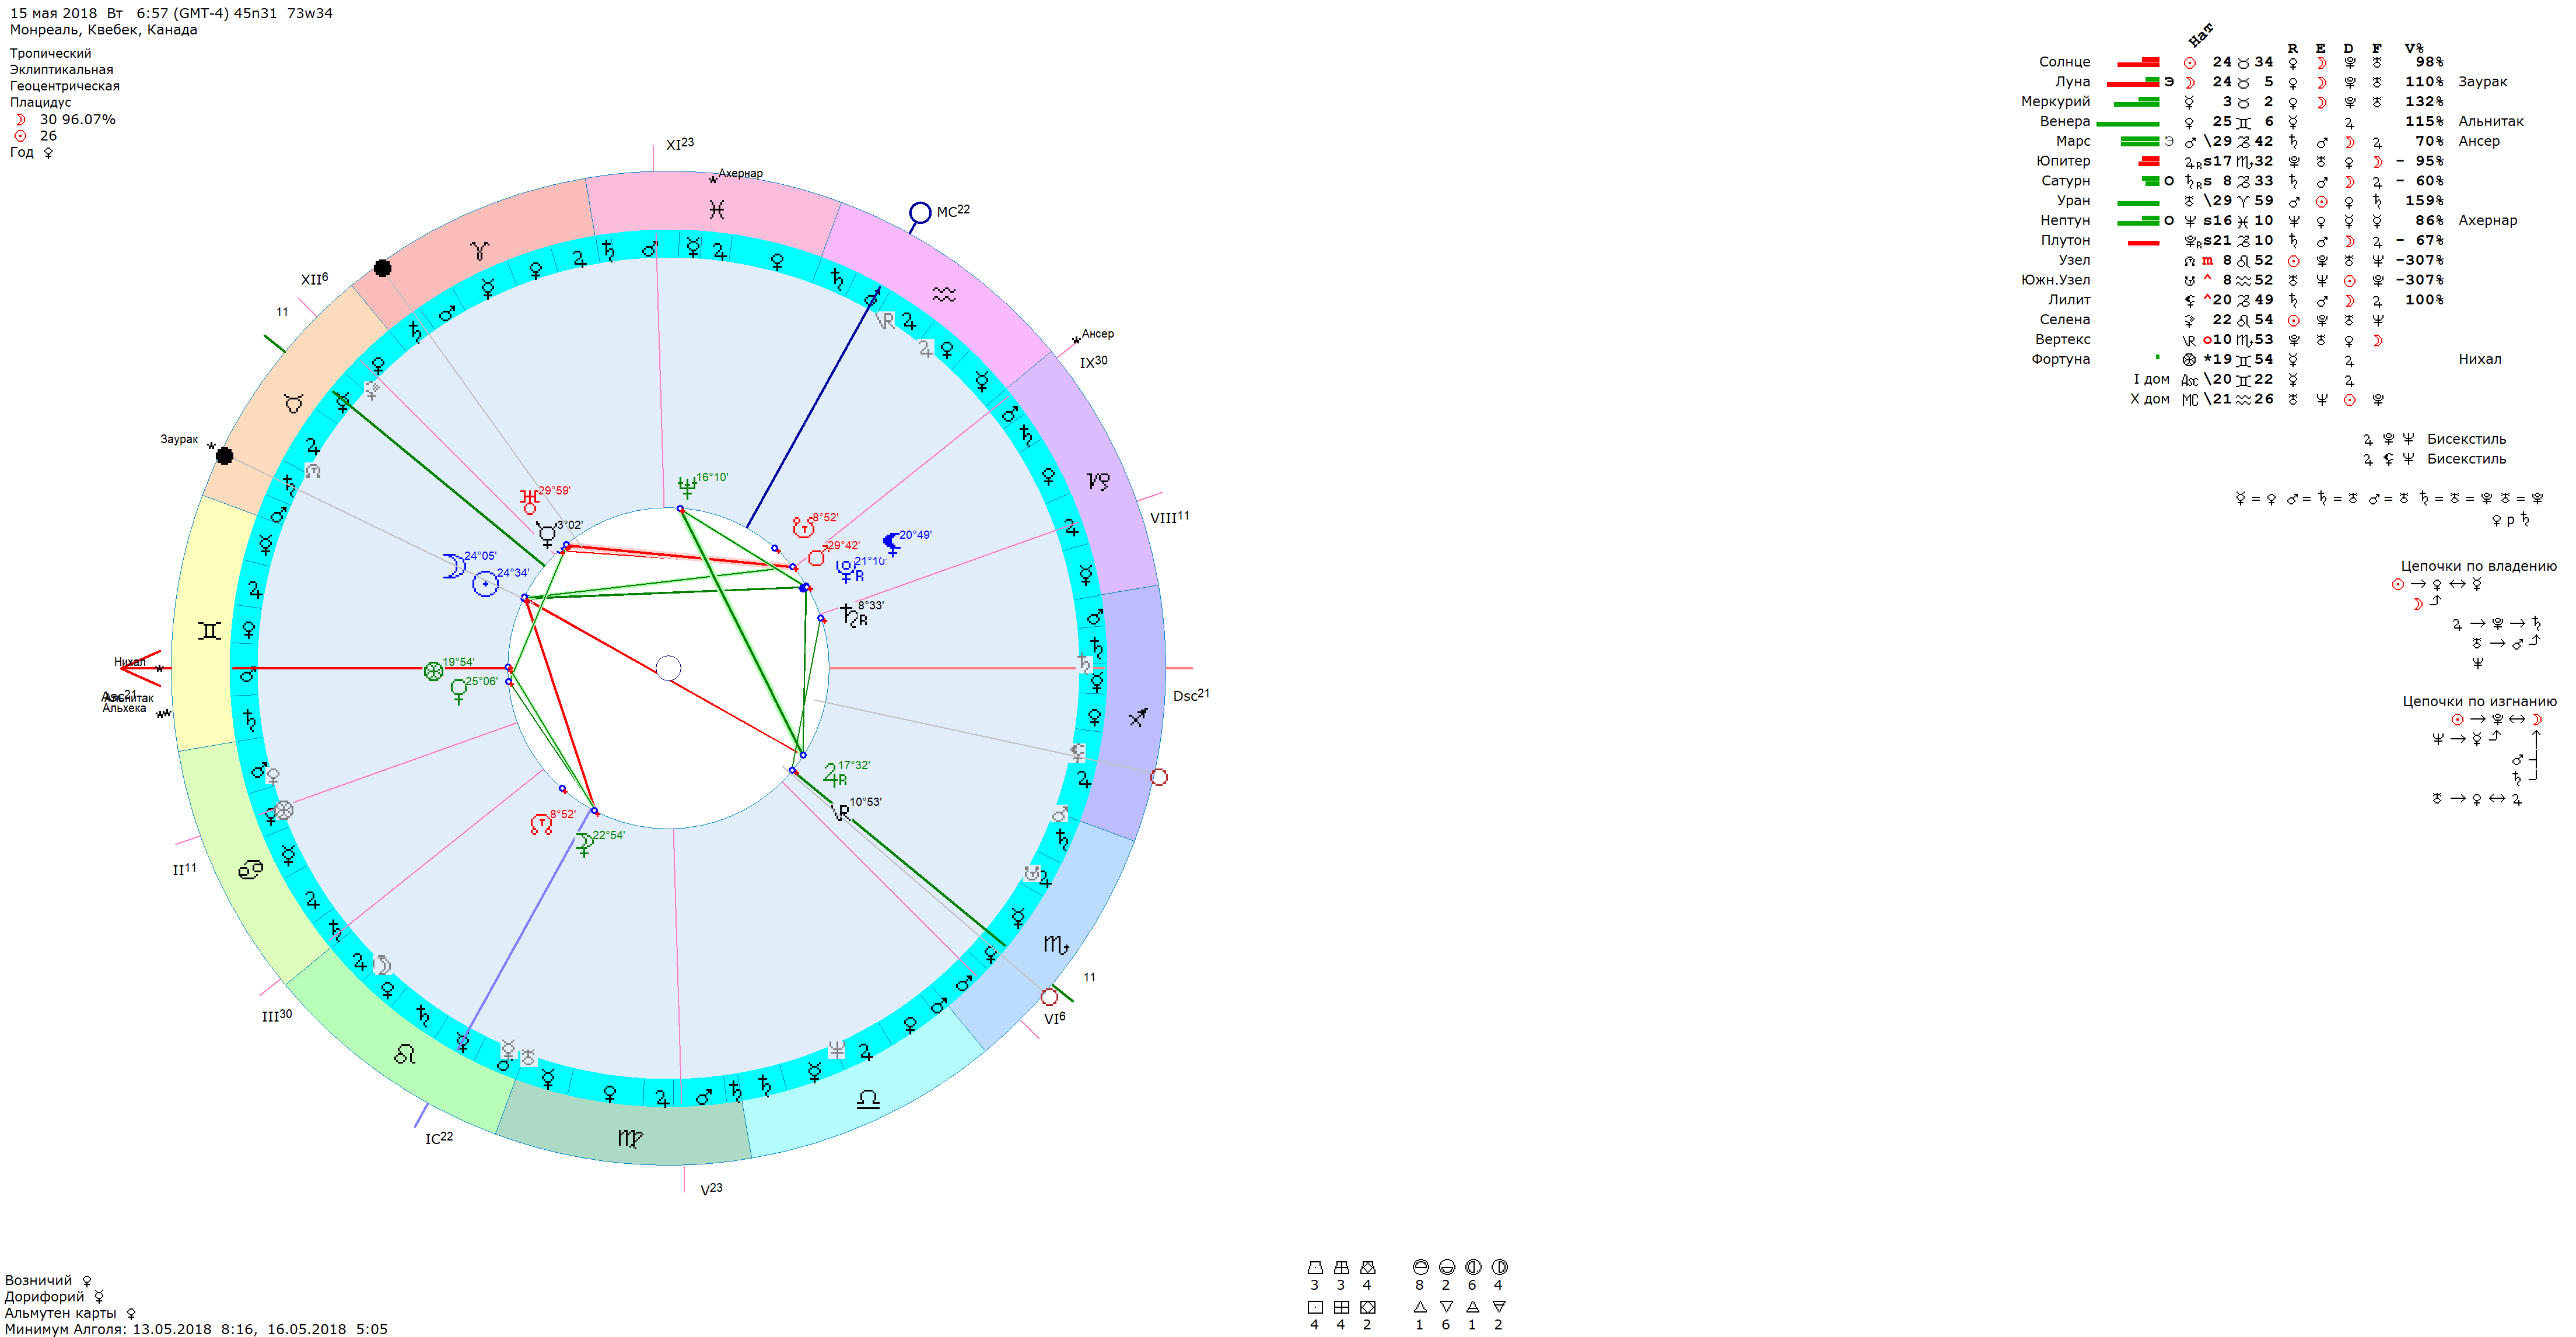Screen dimensions: 2576x1337
Task: Select the Sagittarius arrow glyph near Dsc
Action: coord(1138,717)
